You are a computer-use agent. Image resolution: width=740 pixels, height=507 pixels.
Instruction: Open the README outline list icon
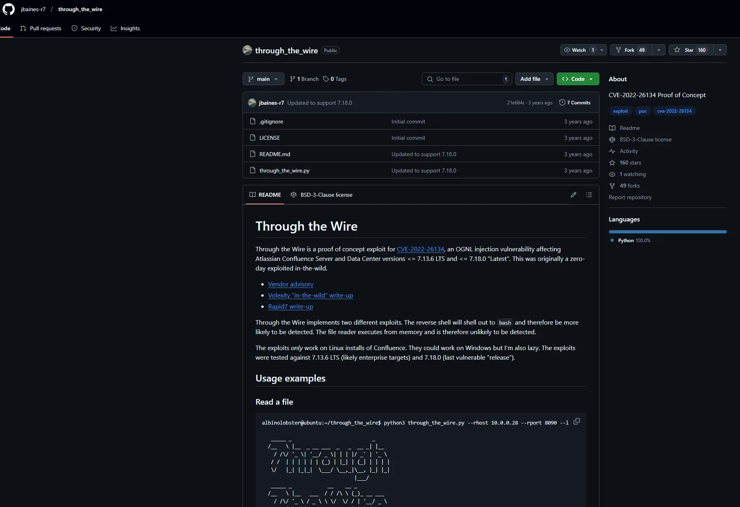tap(589, 195)
